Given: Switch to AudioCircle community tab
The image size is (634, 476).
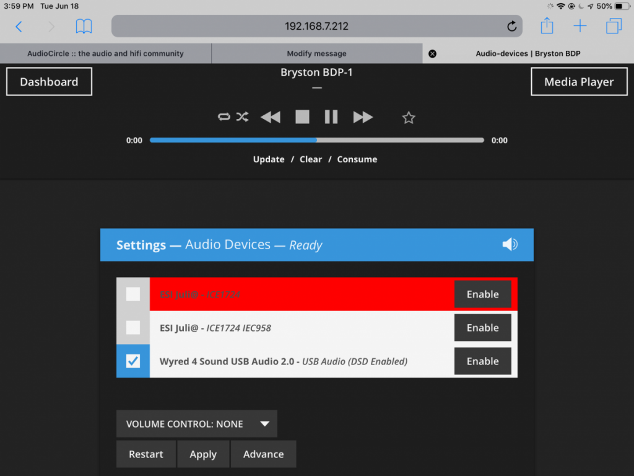Looking at the screenshot, I should point(105,53).
